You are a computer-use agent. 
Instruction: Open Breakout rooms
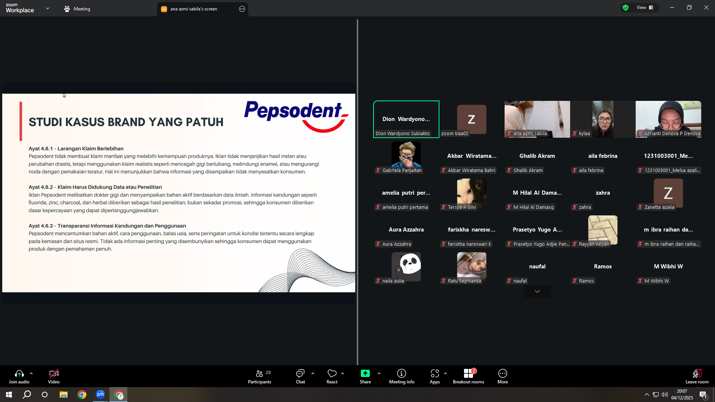[x=468, y=376]
